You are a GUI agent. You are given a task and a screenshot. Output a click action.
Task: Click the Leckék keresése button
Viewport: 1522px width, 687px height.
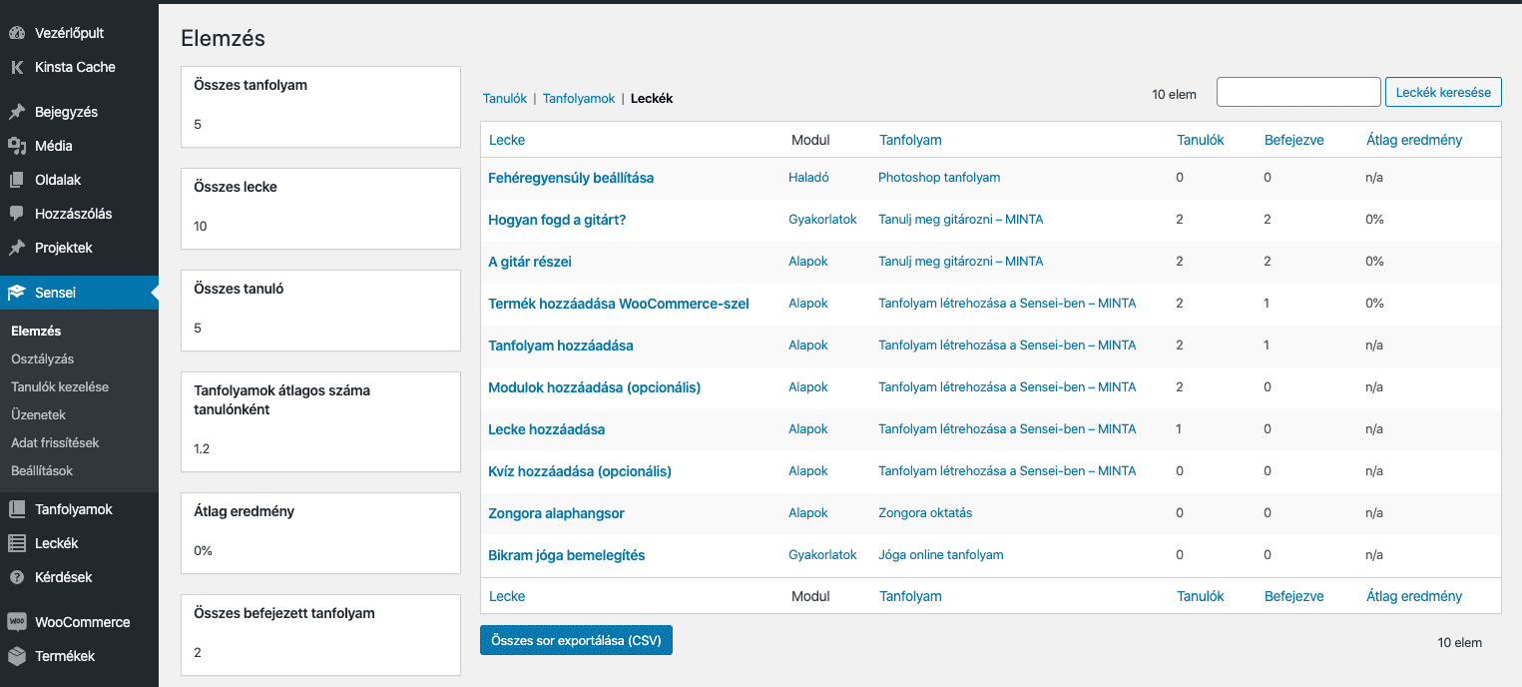(x=1443, y=92)
